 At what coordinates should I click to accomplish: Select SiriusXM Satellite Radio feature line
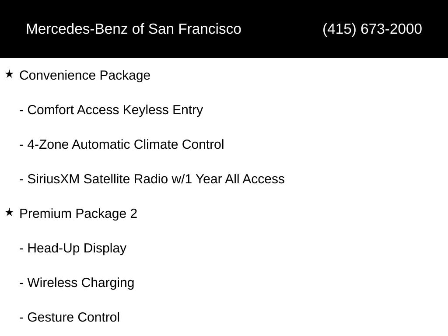(x=152, y=179)
